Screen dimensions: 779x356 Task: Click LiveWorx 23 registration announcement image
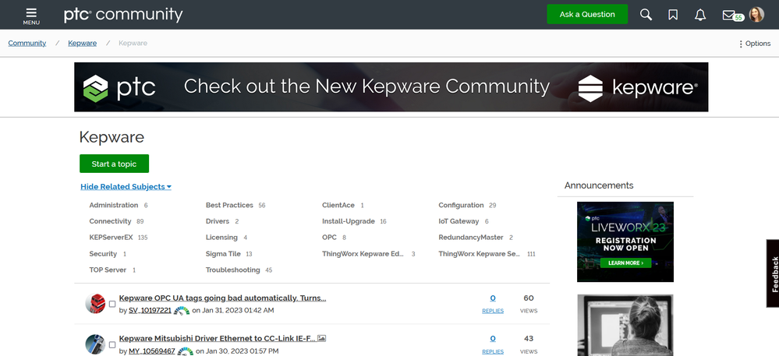click(x=625, y=241)
